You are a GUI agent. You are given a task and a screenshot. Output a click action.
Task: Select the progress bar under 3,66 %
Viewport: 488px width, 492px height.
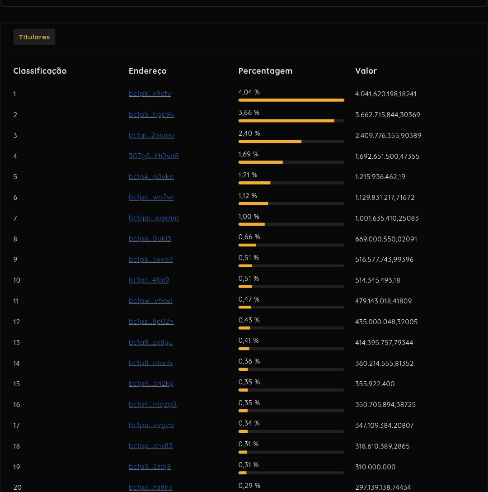click(x=291, y=121)
